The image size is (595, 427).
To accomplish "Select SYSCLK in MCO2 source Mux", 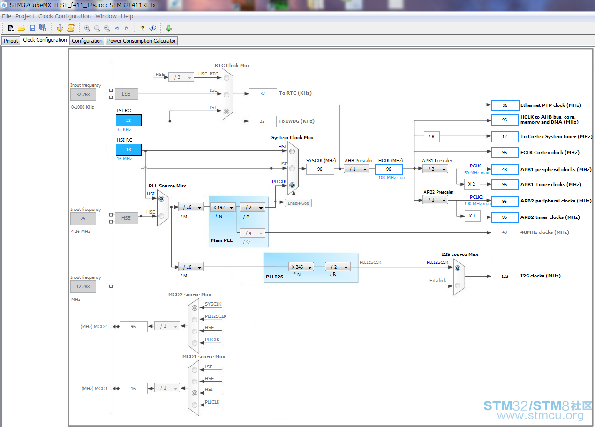I will pos(195,308).
